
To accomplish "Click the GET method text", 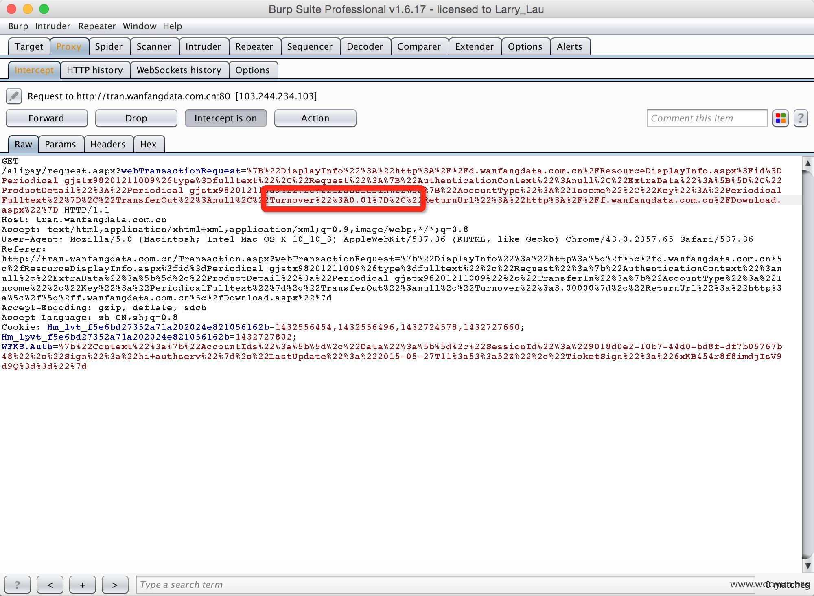I will [10, 161].
